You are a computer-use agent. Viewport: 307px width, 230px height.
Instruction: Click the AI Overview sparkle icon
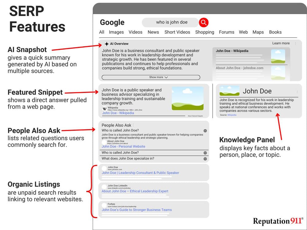(x=107, y=44)
